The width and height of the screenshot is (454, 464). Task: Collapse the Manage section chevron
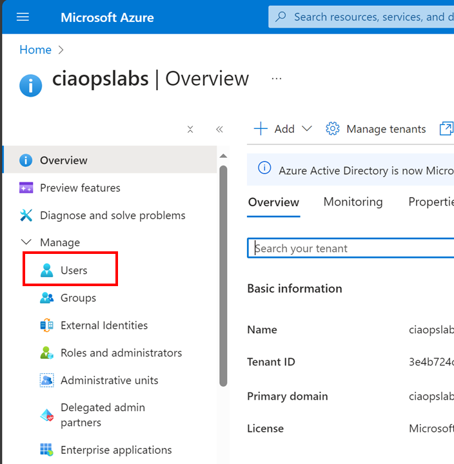click(x=26, y=243)
